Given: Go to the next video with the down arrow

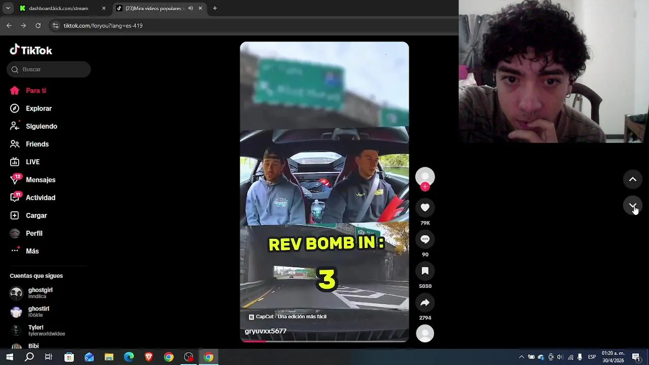Looking at the screenshot, I should (633, 205).
